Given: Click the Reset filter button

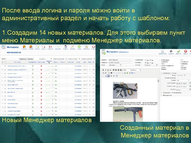Looking at the screenshot, I should tap(30, 59).
